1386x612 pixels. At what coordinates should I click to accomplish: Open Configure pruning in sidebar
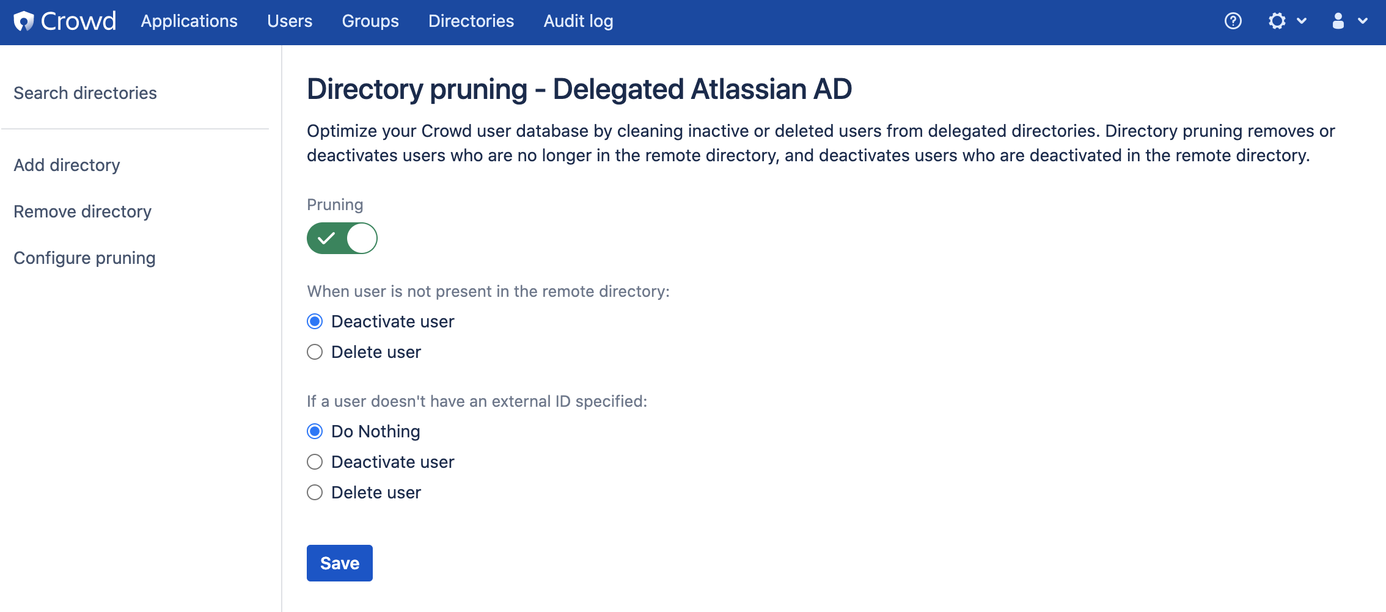pos(84,258)
